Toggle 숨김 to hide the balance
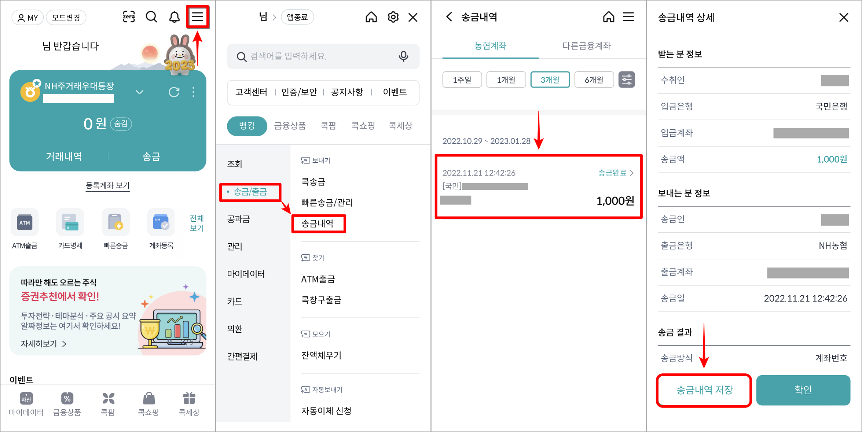The image size is (862, 432). click(121, 123)
